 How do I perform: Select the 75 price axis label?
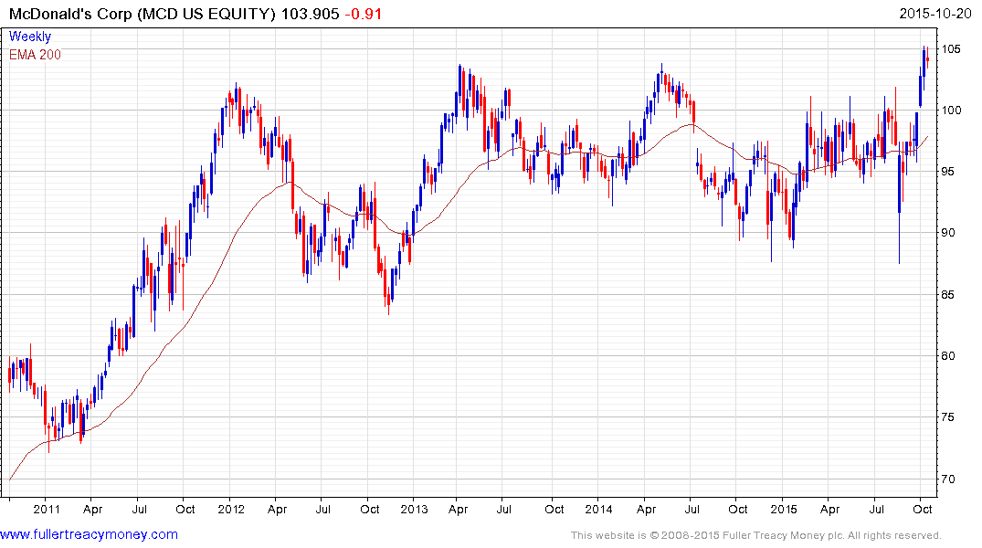point(948,417)
